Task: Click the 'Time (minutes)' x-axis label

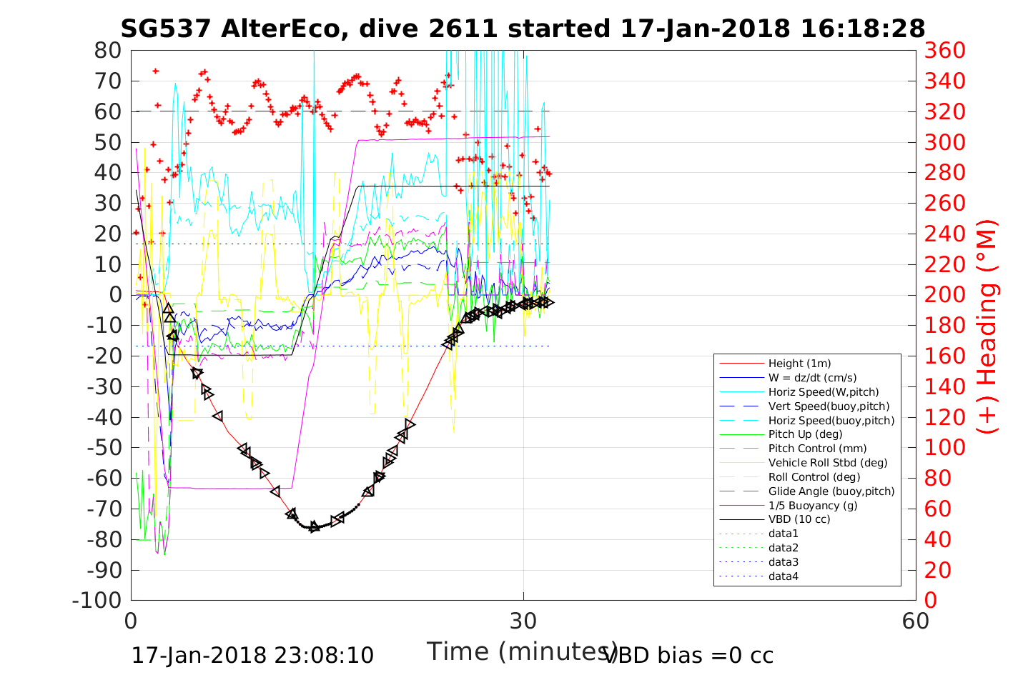Action: [522, 651]
